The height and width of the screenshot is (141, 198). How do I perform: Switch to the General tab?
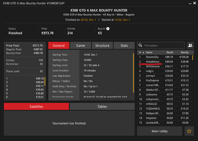[59, 45]
